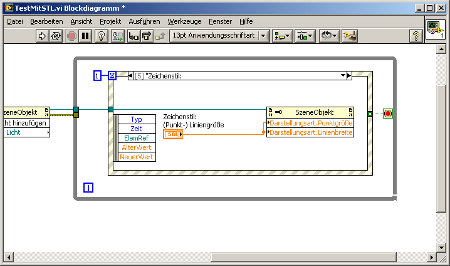Open the Ansicht menu
Screen dimensions: 450x266
point(81,21)
